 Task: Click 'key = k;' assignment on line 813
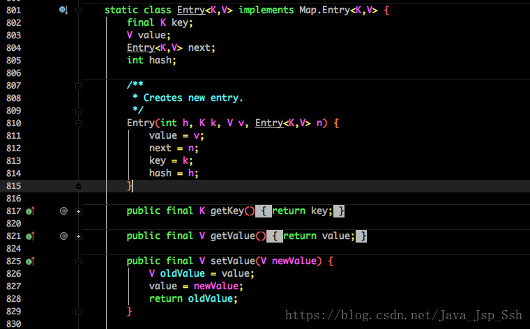[x=171, y=160]
